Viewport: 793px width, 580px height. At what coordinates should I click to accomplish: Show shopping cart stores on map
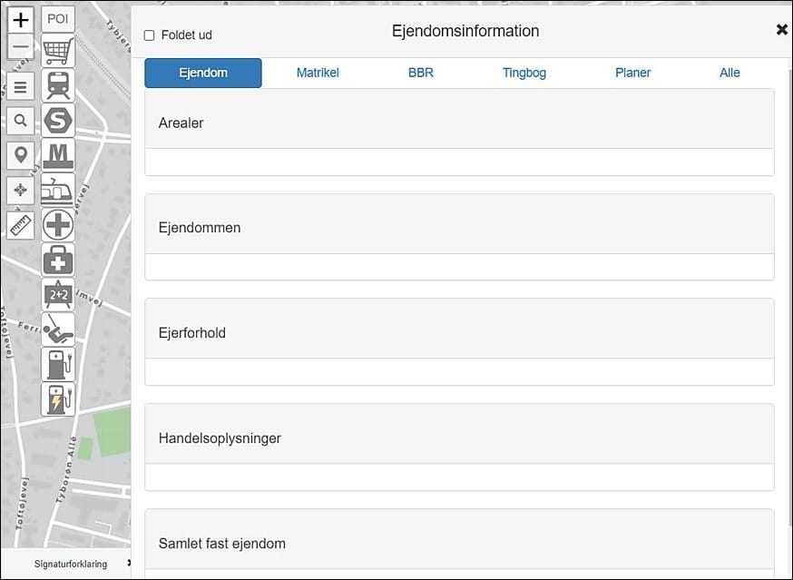click(58, 51)
